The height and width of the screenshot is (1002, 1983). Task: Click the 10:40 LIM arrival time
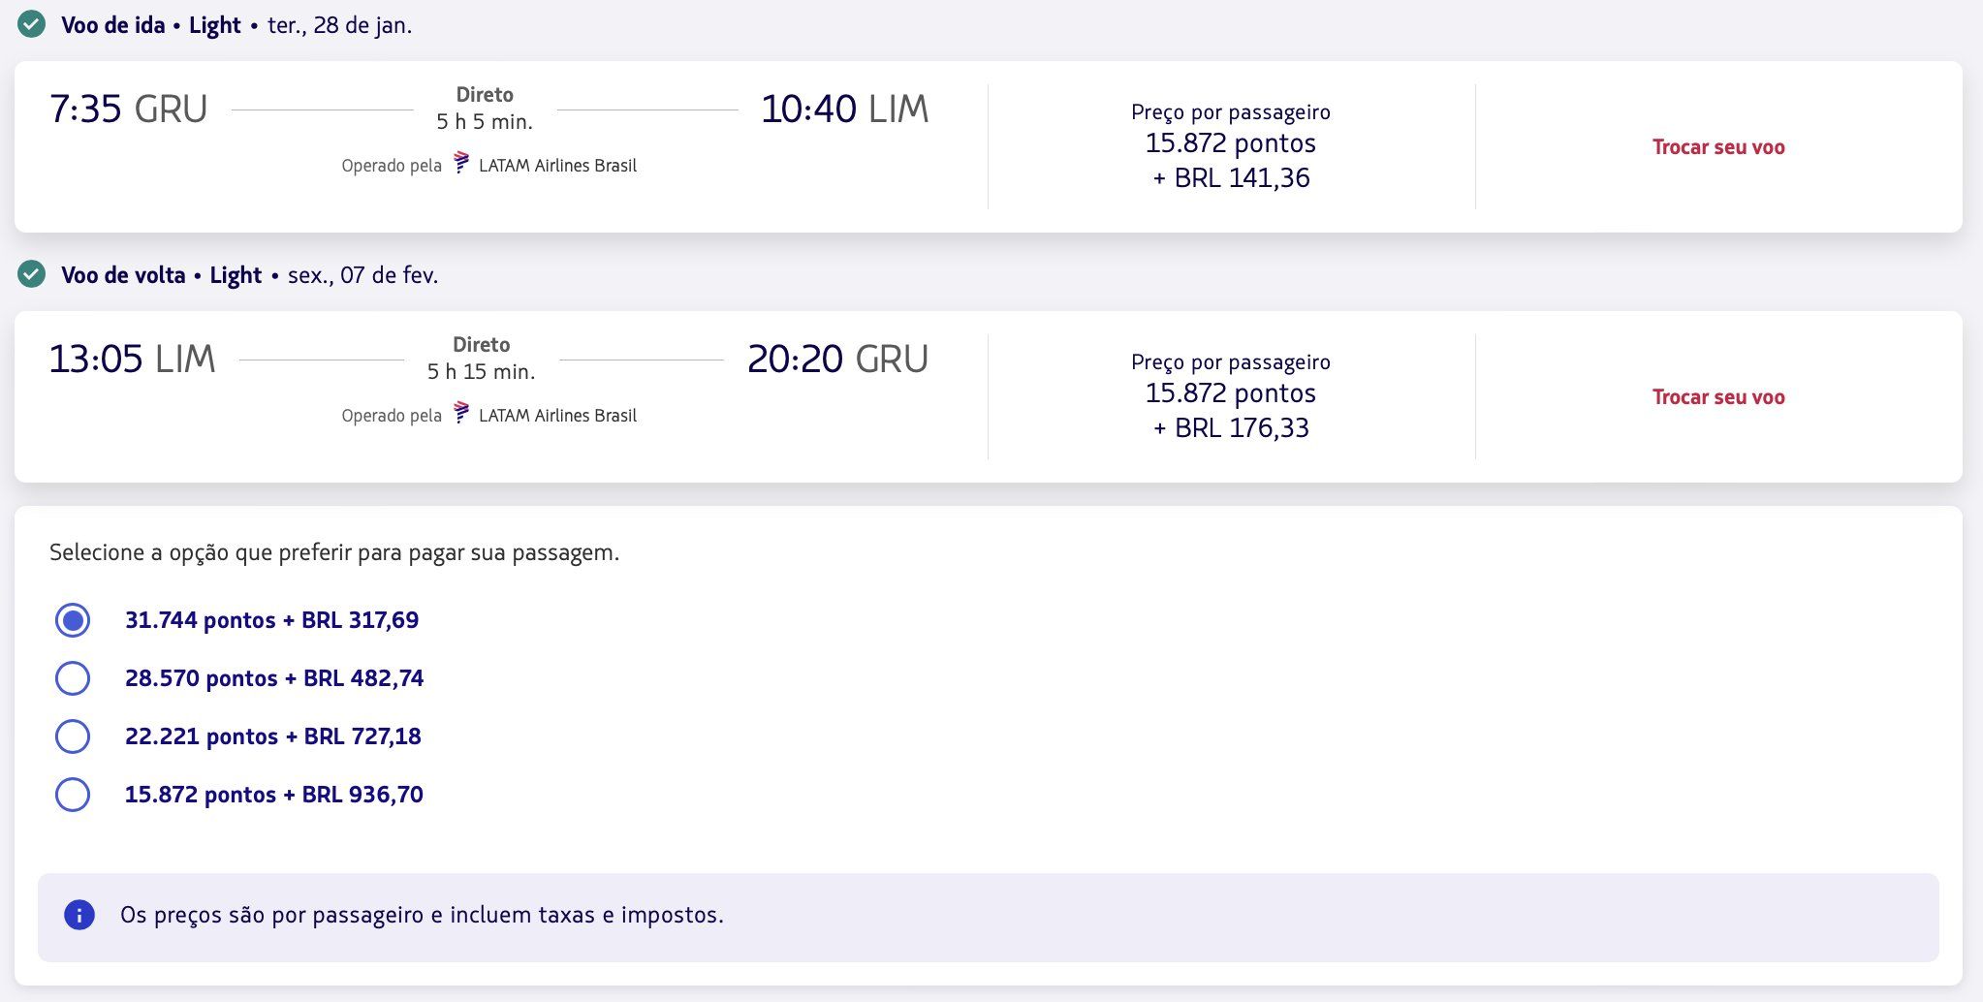(x=844, y=110)
